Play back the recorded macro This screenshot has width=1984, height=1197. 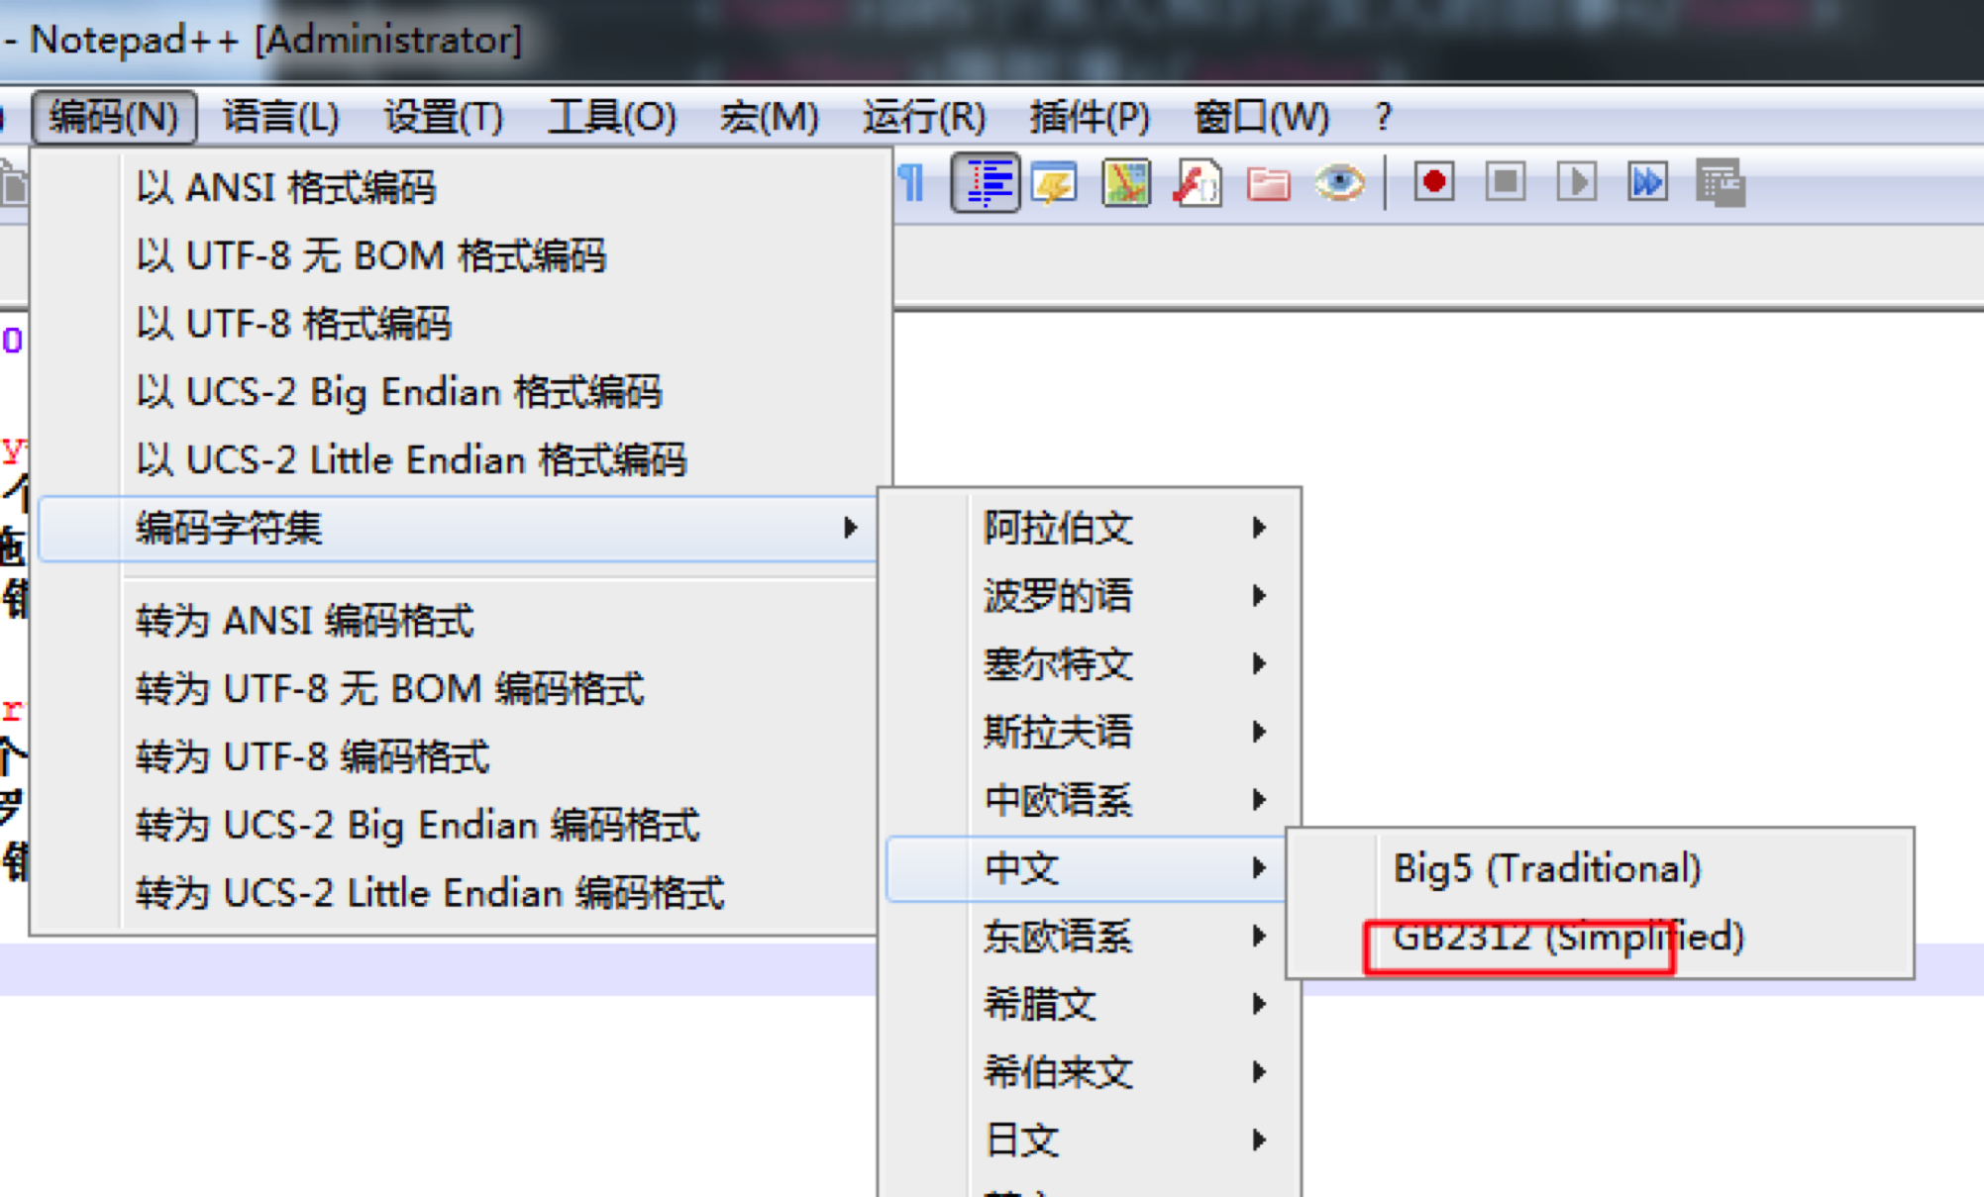[x=1576, y=182]
